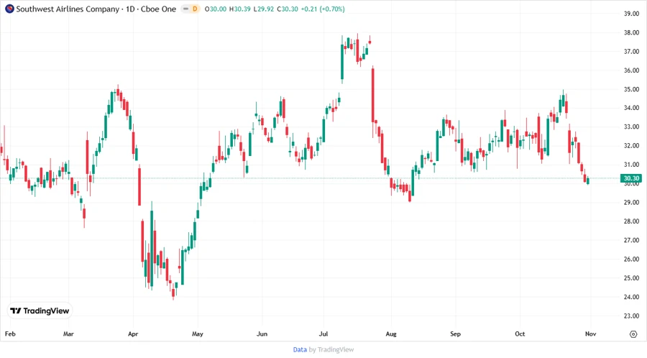This screenshot has height=358, width=647.
Task: Click the Aug label on time axis
Action: pyautogui.click(x=391, y=334)
